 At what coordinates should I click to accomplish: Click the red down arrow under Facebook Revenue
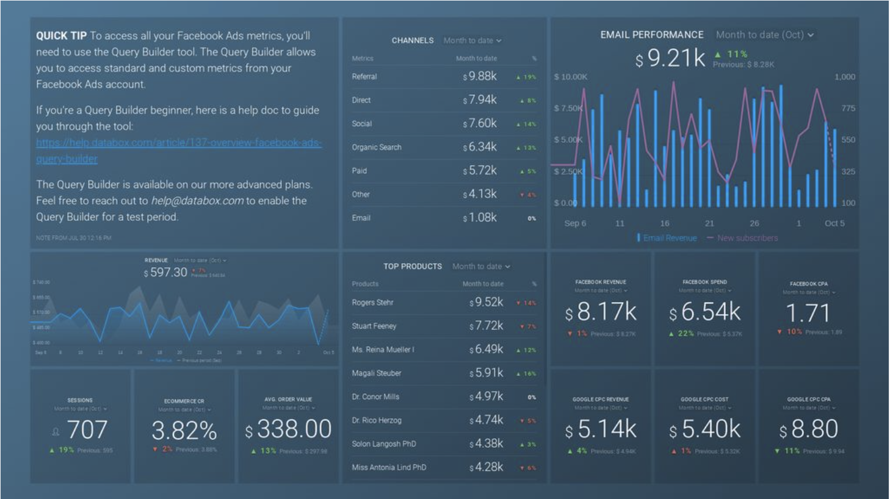click(x=570, y=334)
